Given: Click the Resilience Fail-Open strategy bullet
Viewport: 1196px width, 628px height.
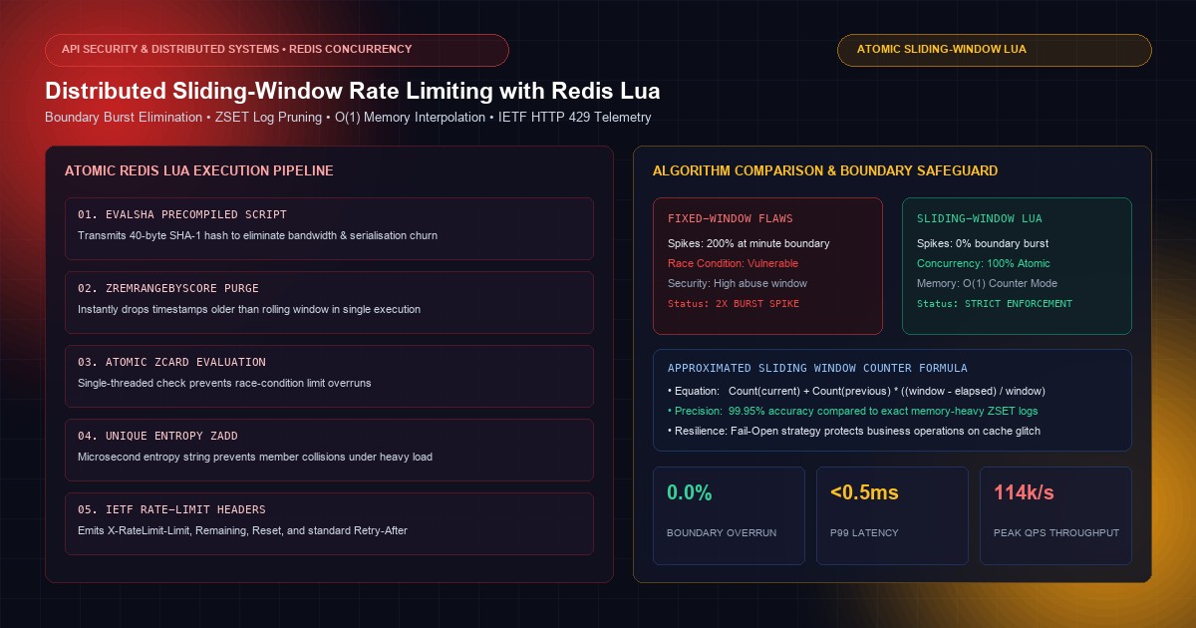Looking at the screenshot, I should (854, 431).
